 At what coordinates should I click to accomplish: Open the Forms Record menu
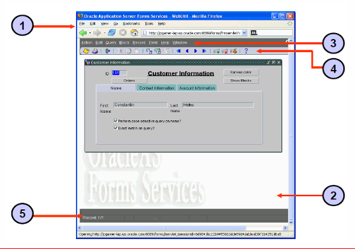click(x=139, y=42)
